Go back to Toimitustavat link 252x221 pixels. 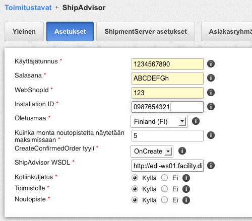[x=28, y=8]
